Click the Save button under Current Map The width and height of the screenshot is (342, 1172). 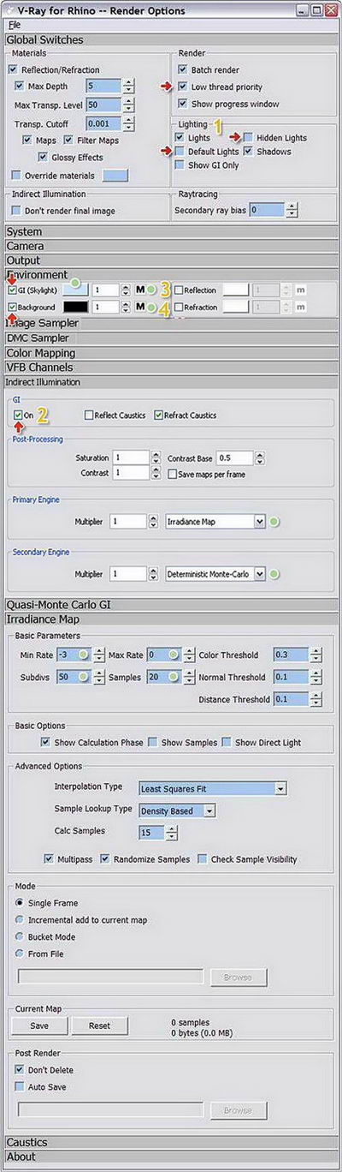[39, 1025]
